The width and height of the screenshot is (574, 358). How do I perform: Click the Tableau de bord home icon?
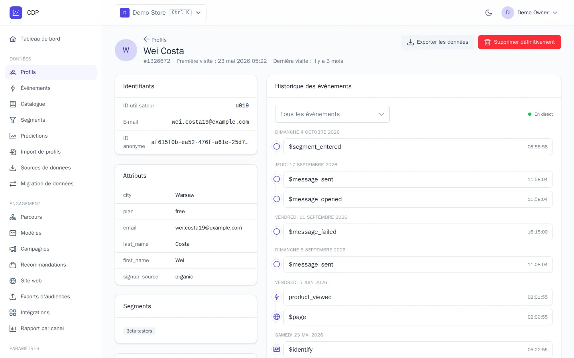click(13, 39)
